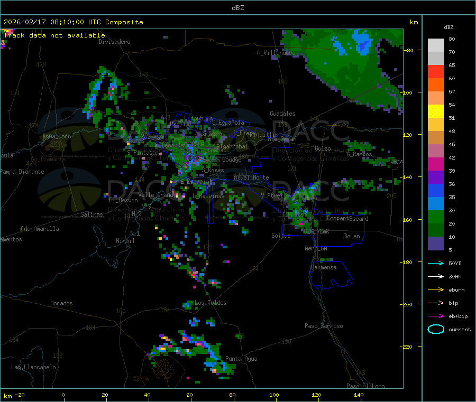Click the 'L_Malvinas' map label
The height and width of the screenshot is (402, 476).
click(208, 196)
